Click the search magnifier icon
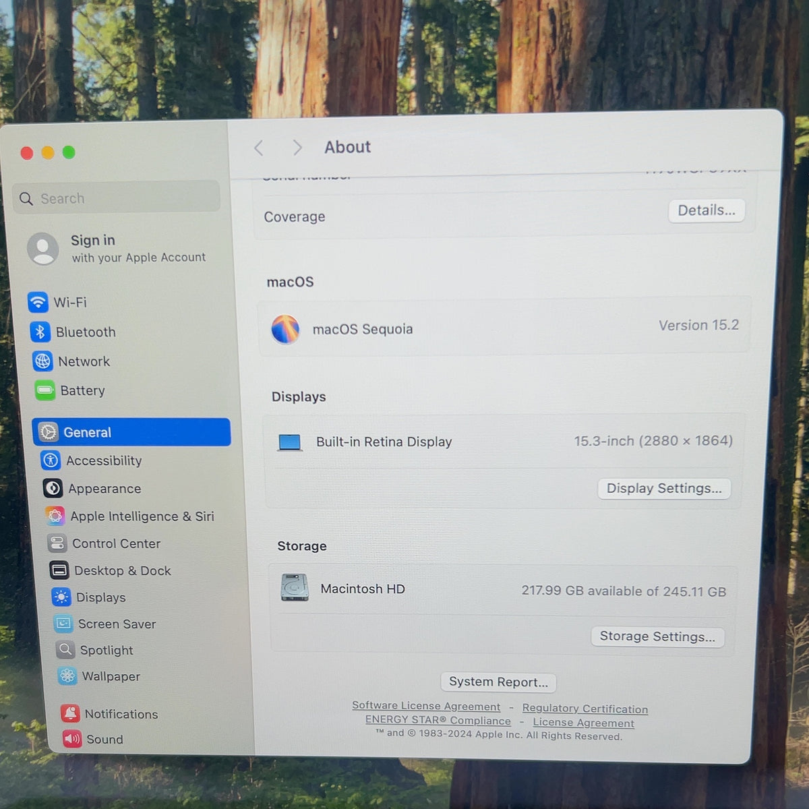 click(26, 199)
